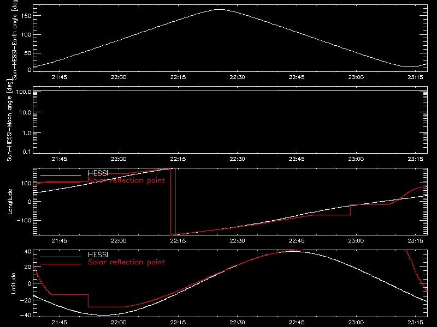Click the Latitude axis label
Image resolution: width=437 pixels, height=327 pixels.
click(13, 283)
